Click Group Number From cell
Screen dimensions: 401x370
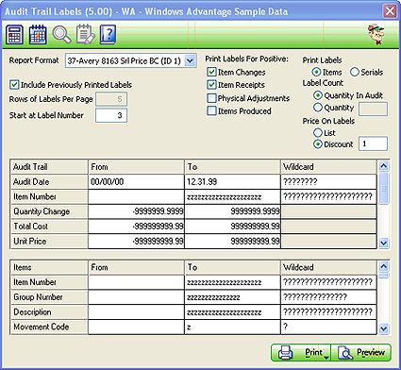coord(136,297)
